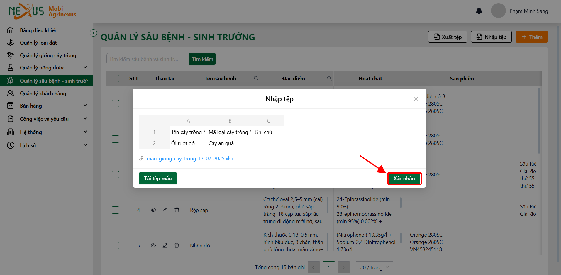
Task: Toggle the select-all checkbox in table header
Action: (x=116, y=78)
